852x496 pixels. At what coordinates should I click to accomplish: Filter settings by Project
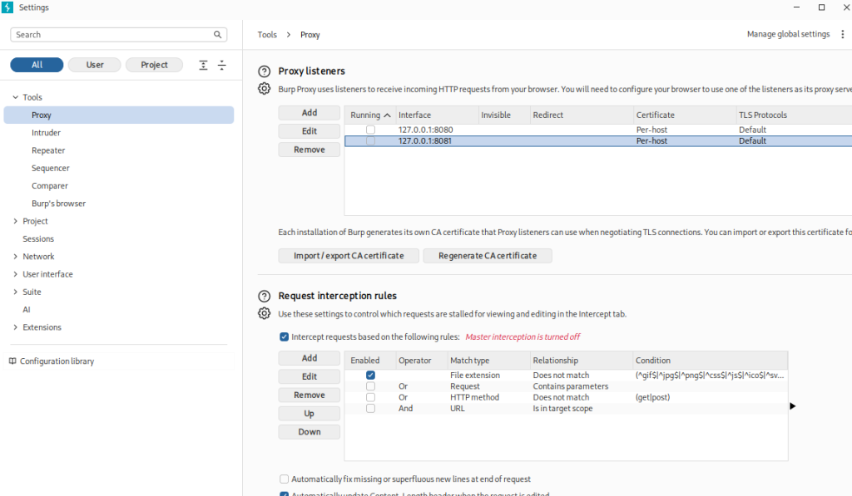click(154, 65)
